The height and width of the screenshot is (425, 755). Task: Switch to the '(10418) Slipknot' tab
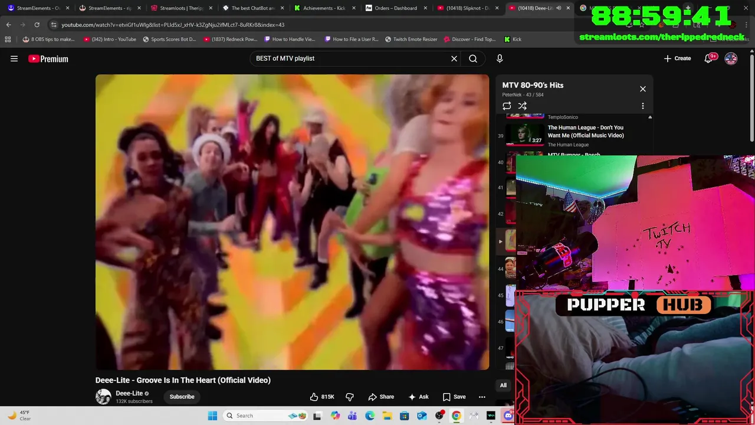[468, 8]
